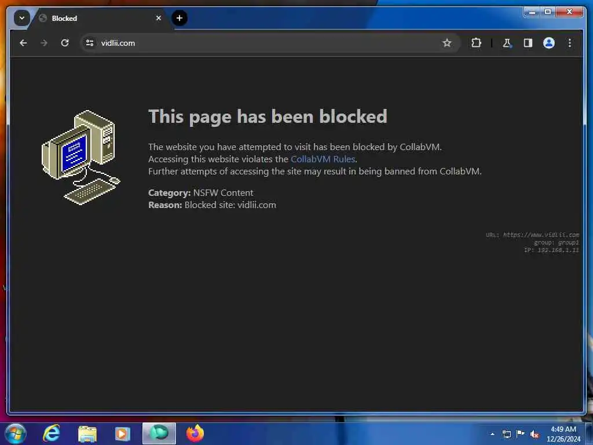Open site information icon in address bar

(90, 43)
